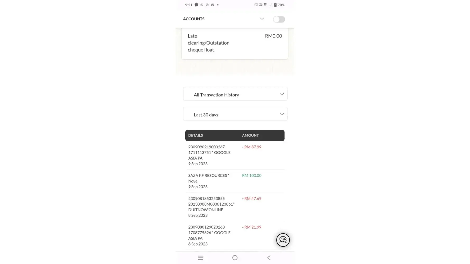Tap the battery icon in status bar
Screen dimensions: 470x264
275,5
